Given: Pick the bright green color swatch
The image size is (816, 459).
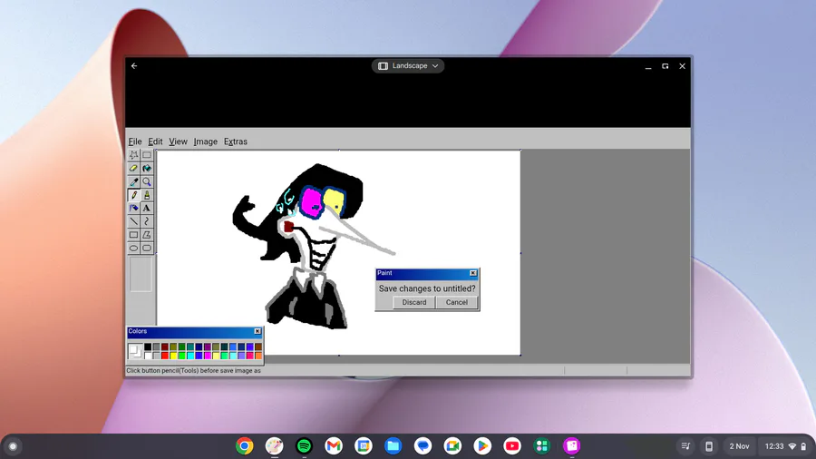Looking at the screenshot, I should (x=181, y=356).
